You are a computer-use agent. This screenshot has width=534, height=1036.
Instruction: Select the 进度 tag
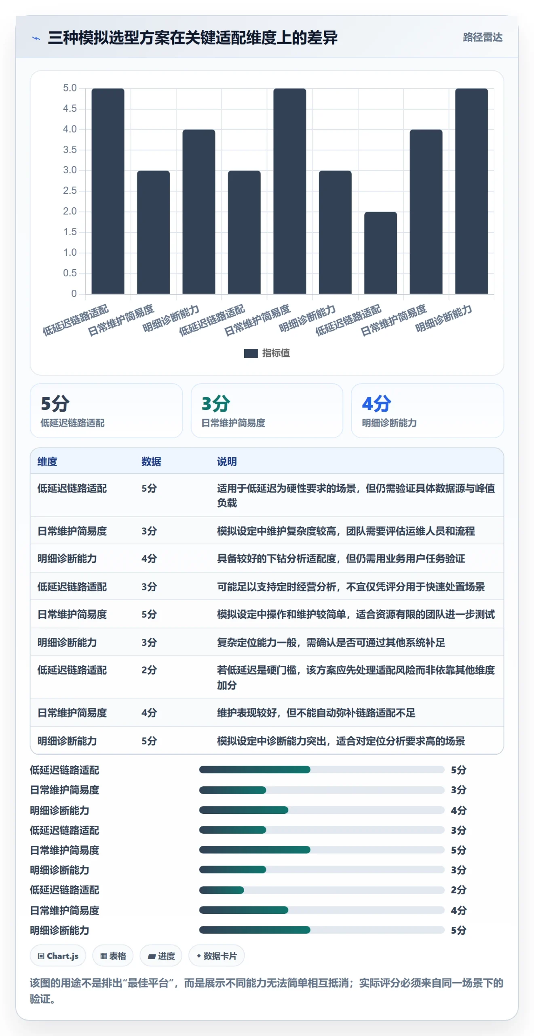point(161,956)
